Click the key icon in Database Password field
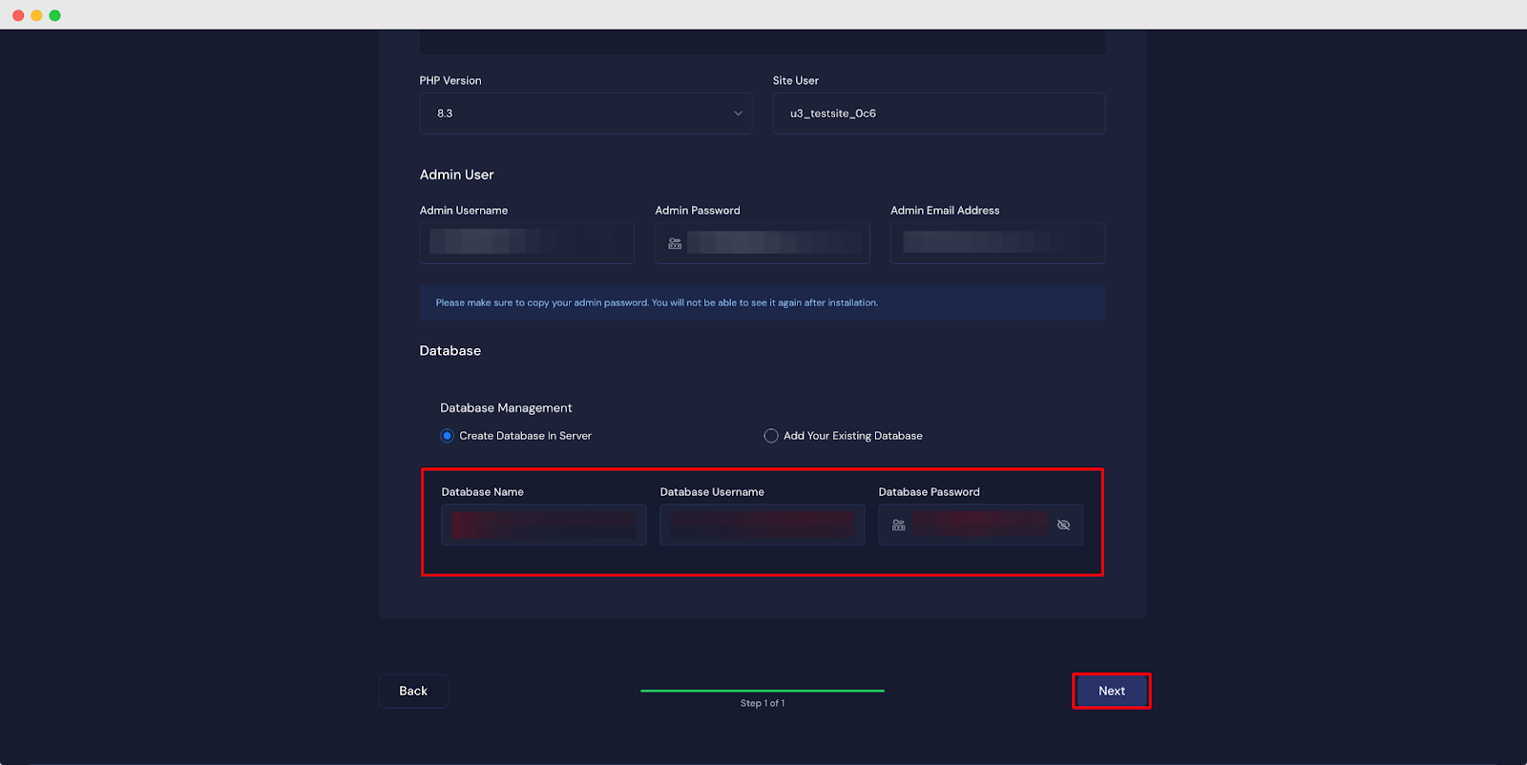The width and height of the screenshot is (1527, 765). pyautogui.click(x=898, y=525)
